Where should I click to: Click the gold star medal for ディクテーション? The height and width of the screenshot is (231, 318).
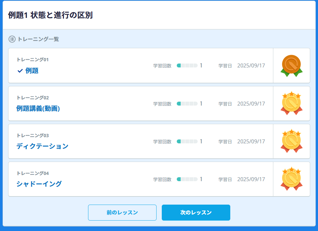[x=291, y=141]
